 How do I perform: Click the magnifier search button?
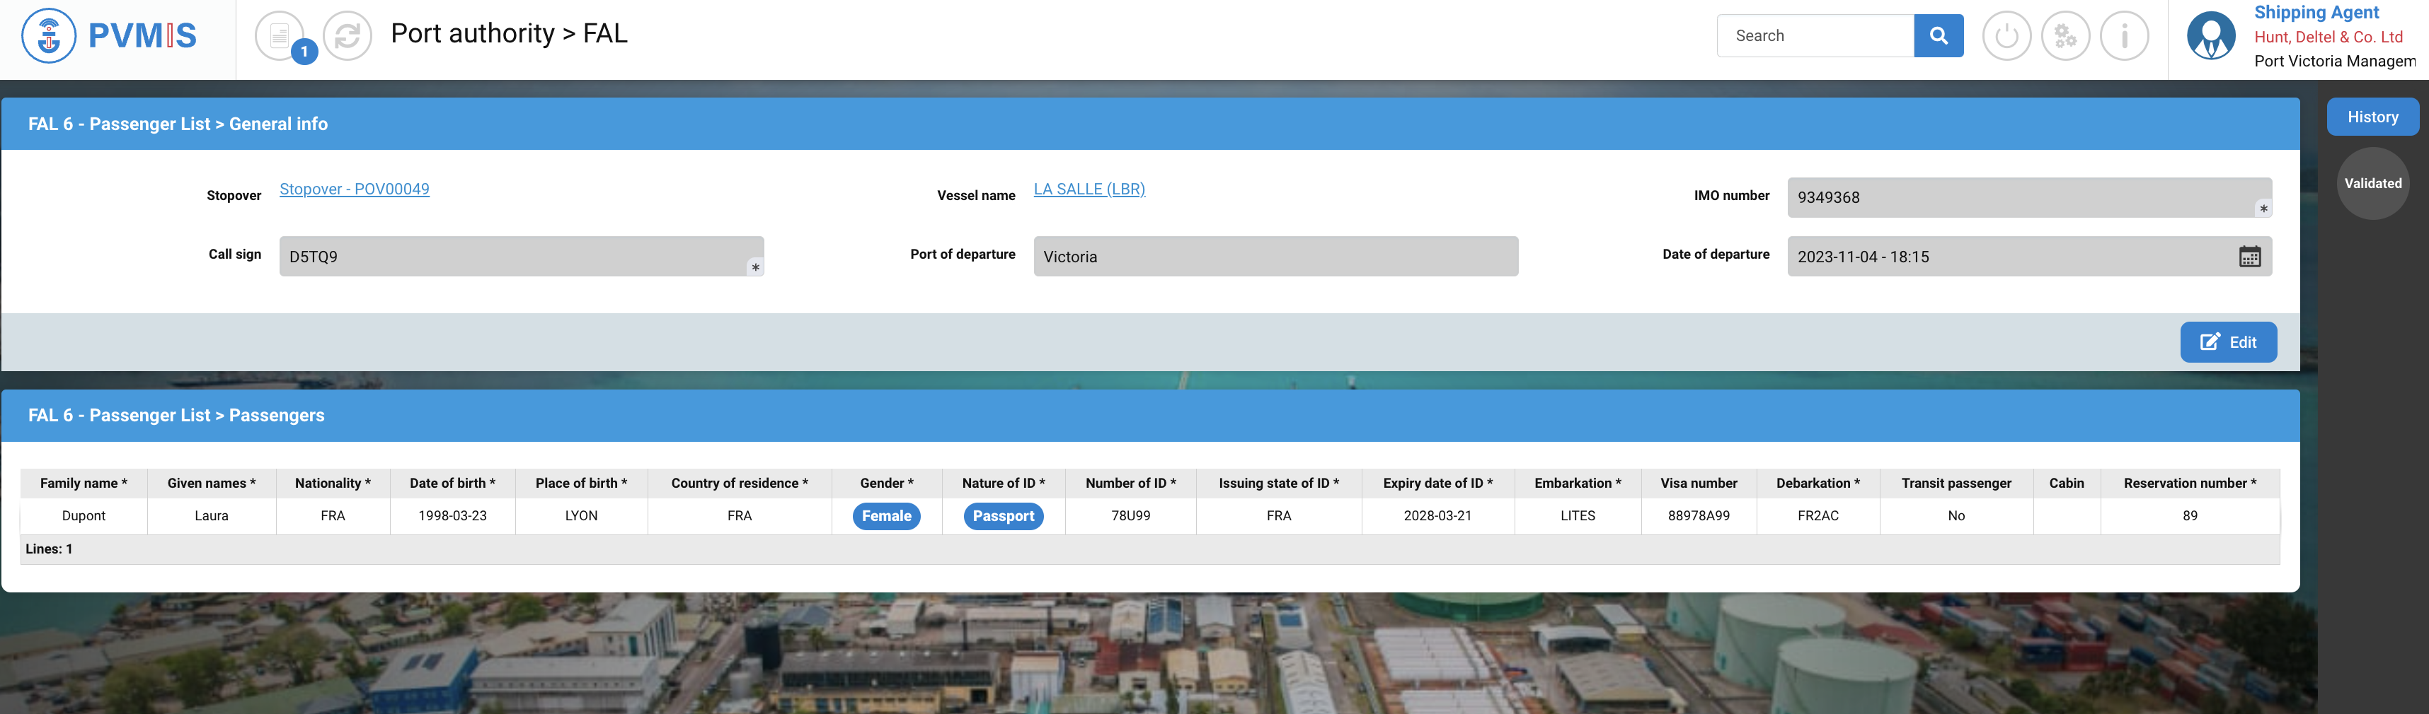1938,36
